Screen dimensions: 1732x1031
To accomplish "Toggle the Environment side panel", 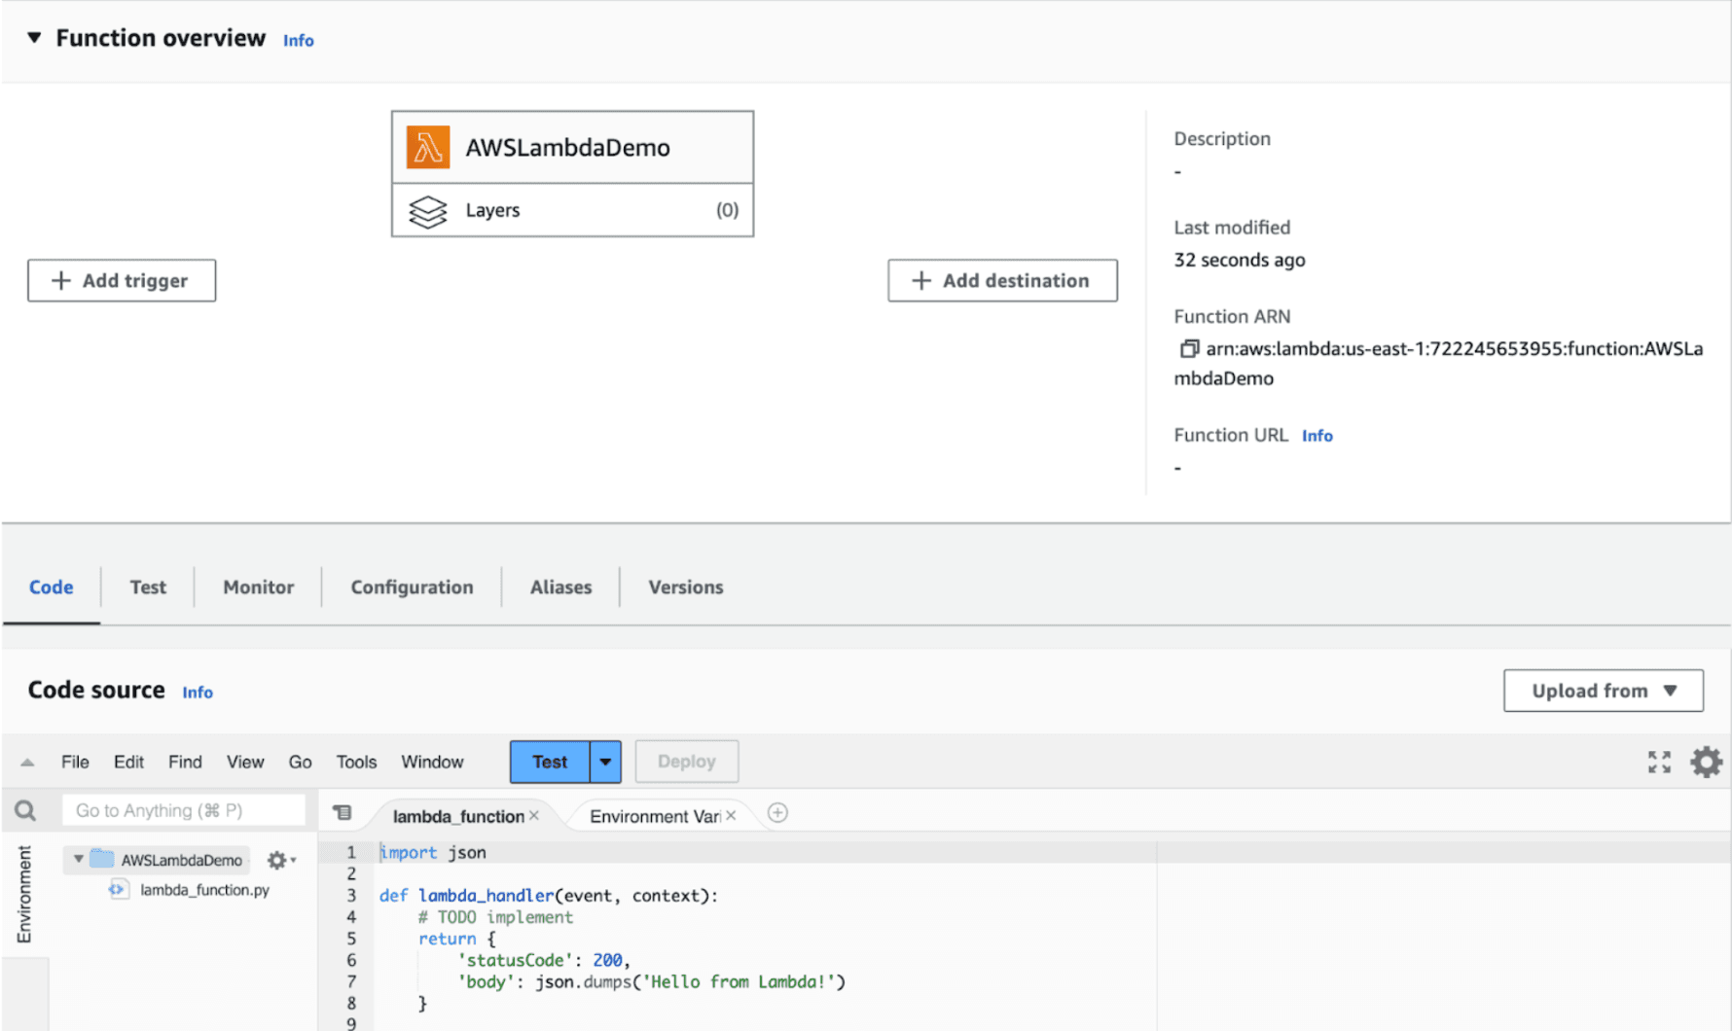I will (24, 895).
